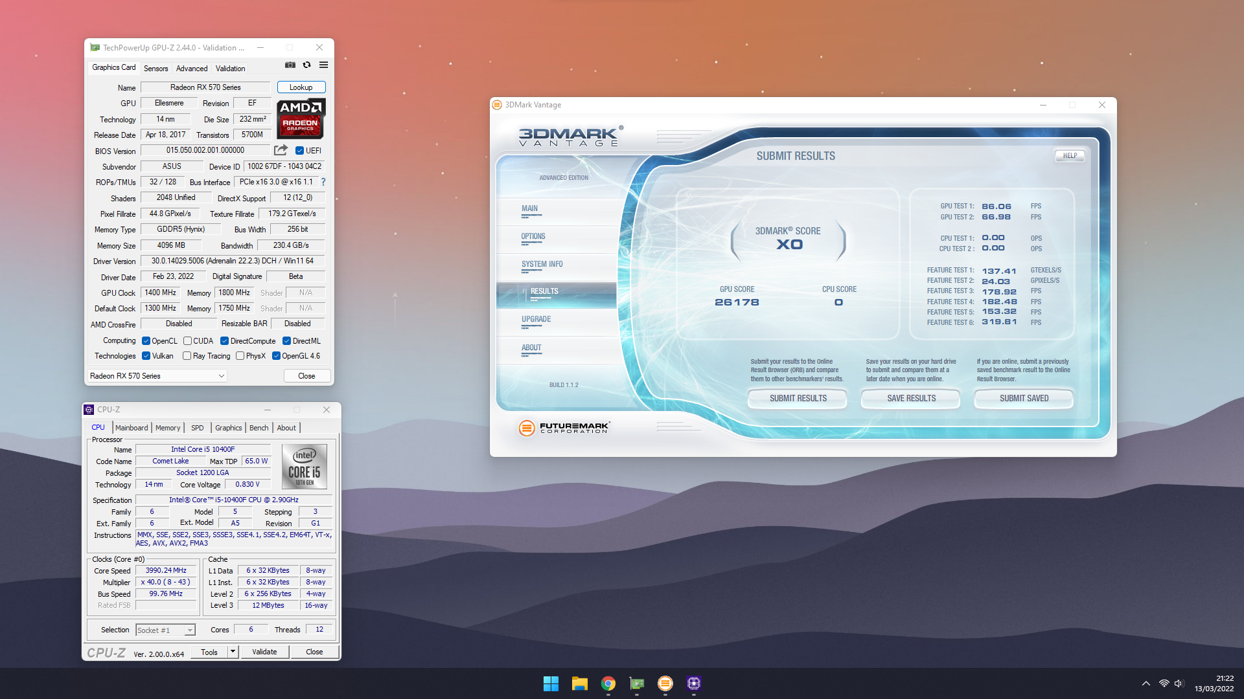Screen dimensions: 1244x699
Task: Click the Bus Interface question mark
Action: click(323, 182)
